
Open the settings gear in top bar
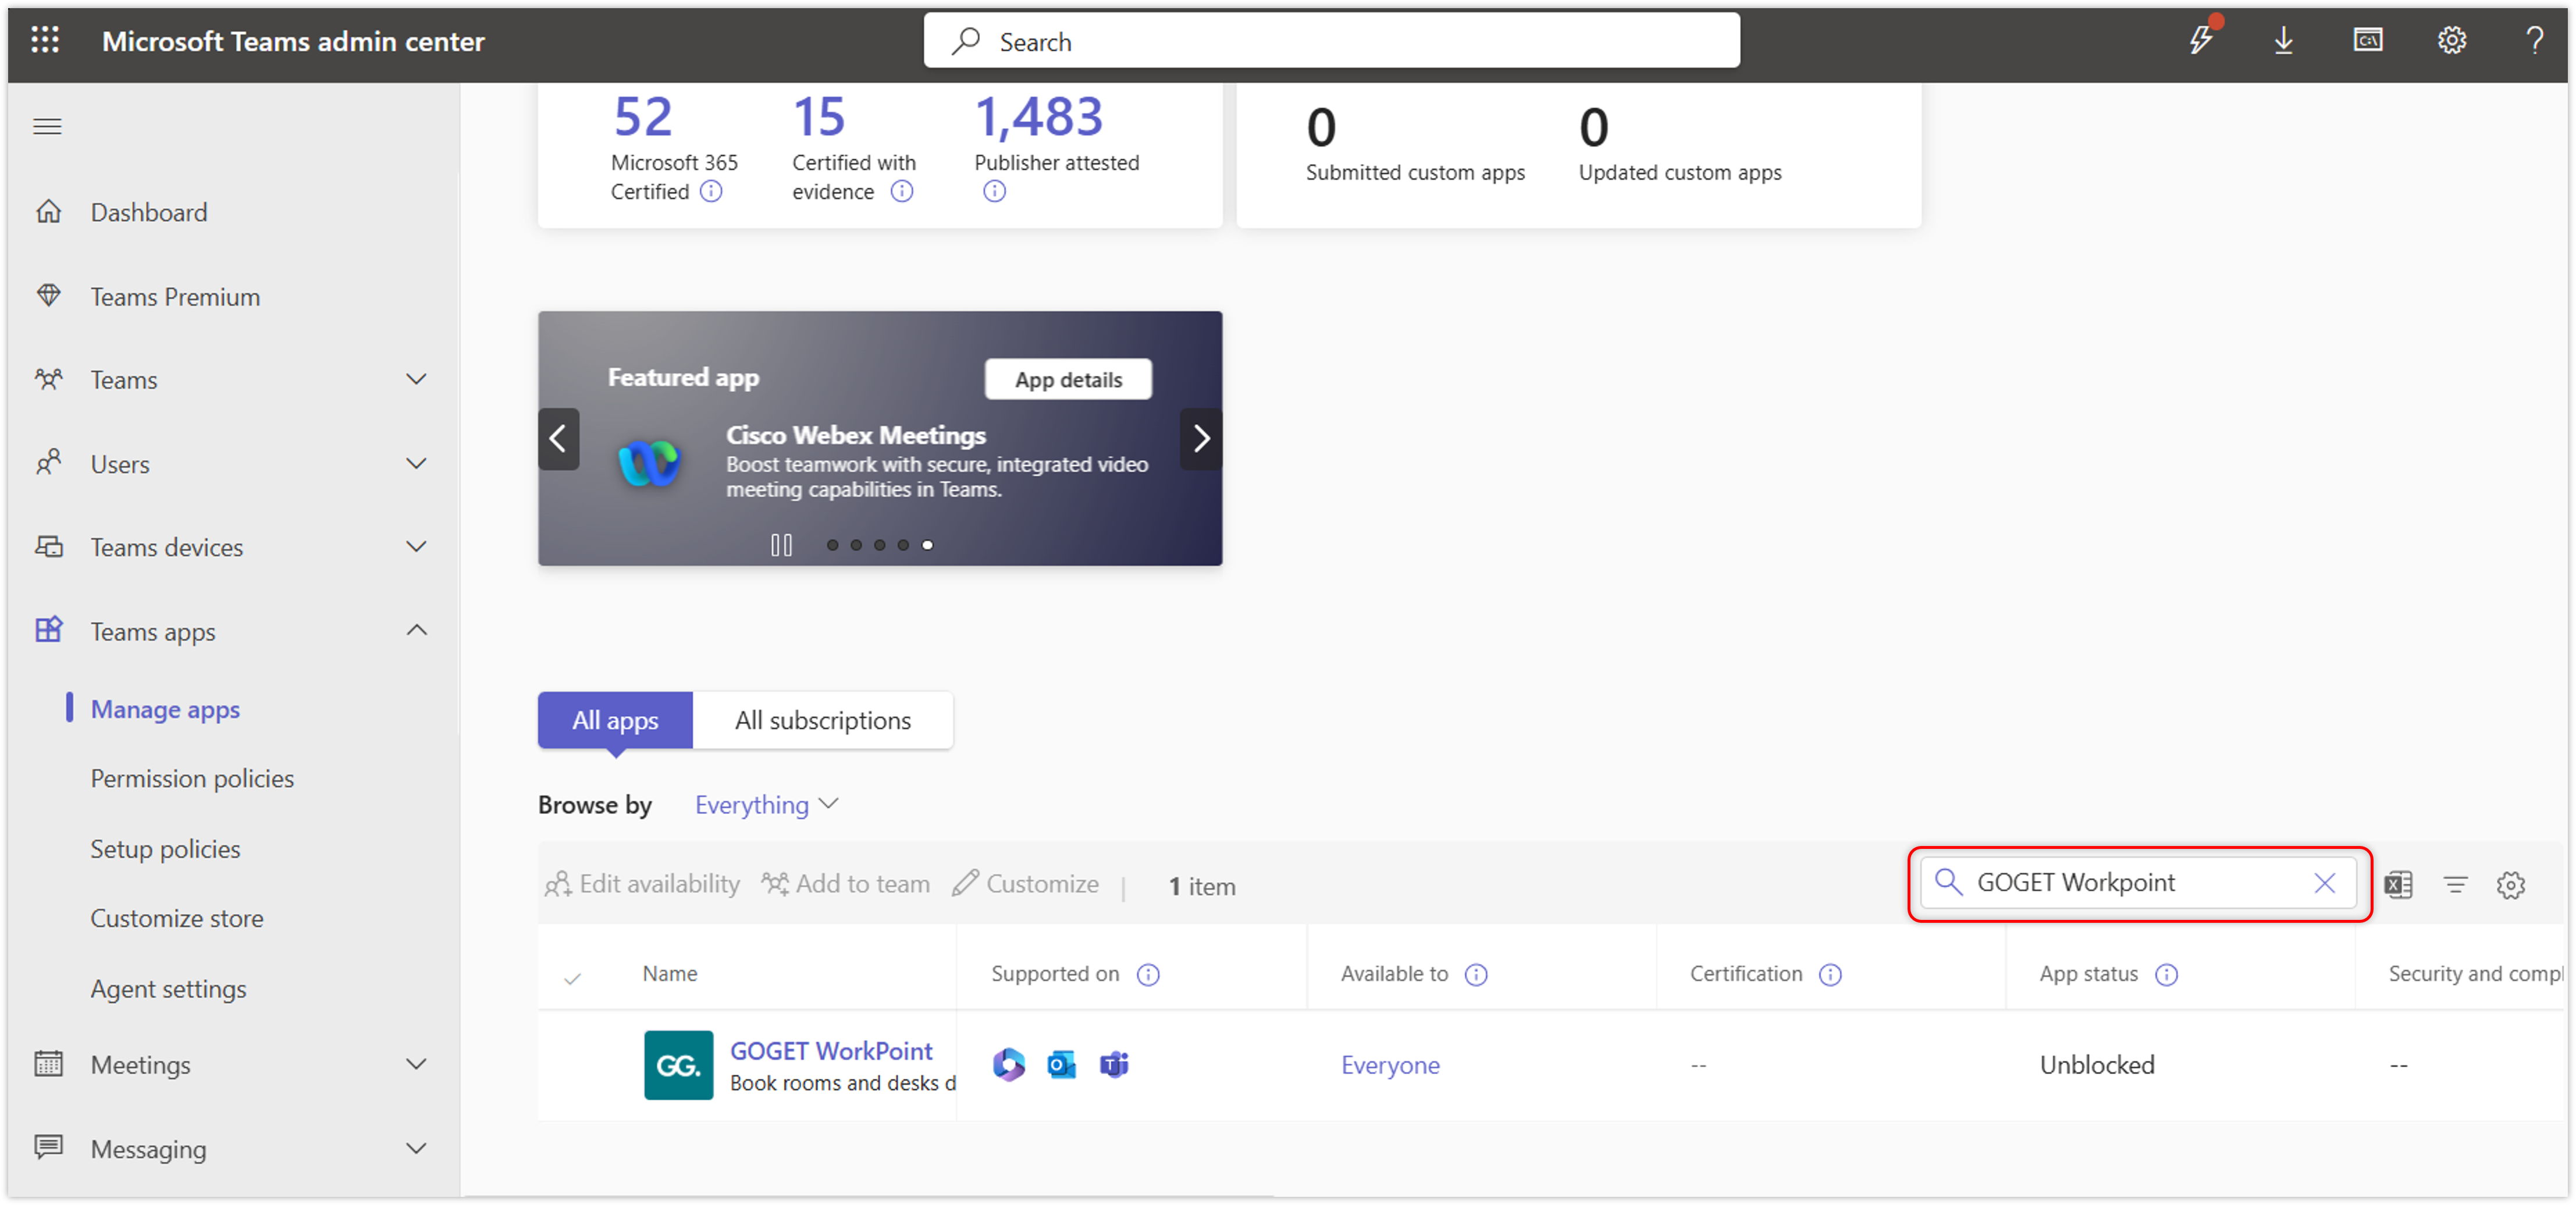pyautogui.click(x=2452, y=40)
